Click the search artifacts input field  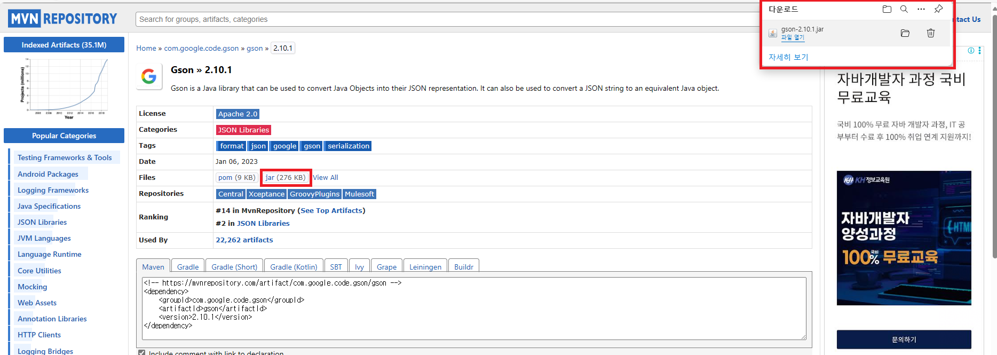coord(447,19)
